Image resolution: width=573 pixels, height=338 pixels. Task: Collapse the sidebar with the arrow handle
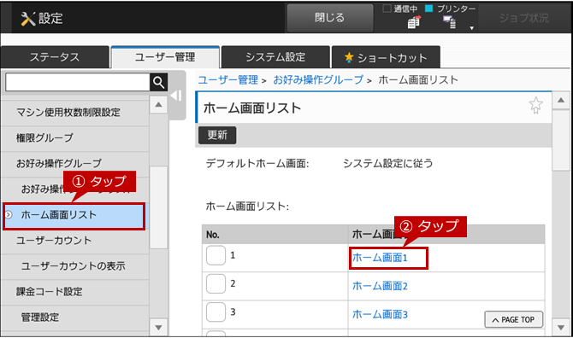176,96
